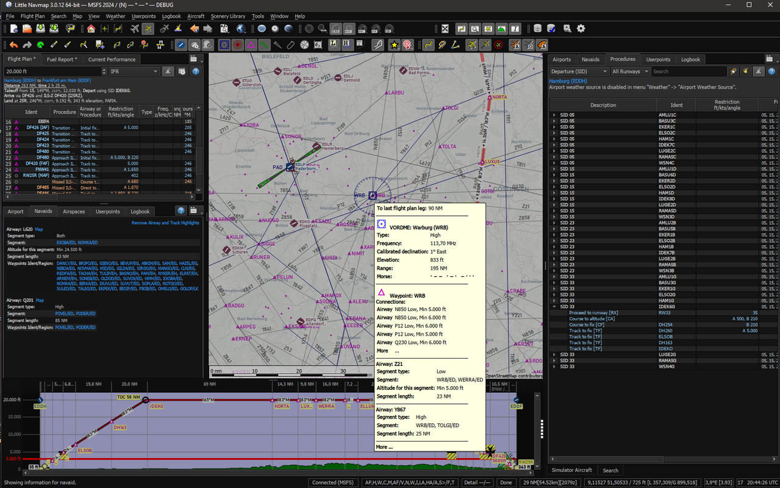This screenshot has height=488, width=780.
Task: Open the File menu
Action: click(x=10, y=16)
